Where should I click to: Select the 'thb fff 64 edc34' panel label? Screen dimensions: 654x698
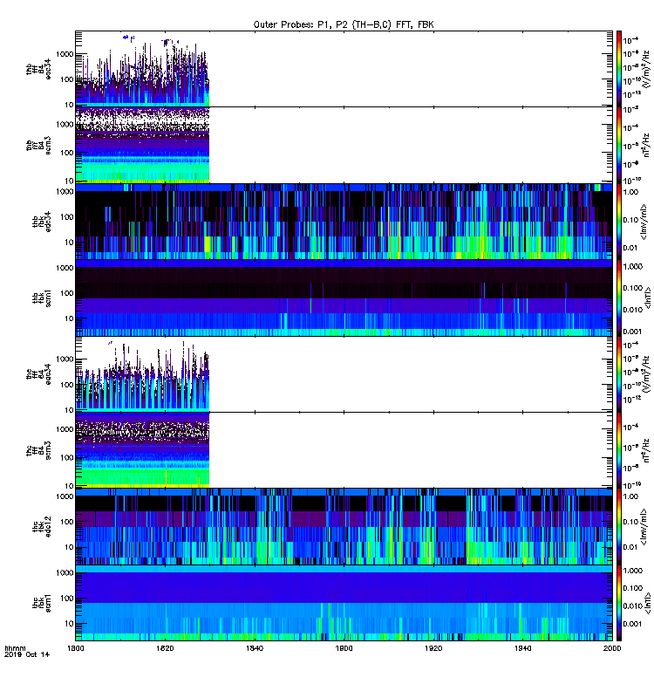click(38, 70)
